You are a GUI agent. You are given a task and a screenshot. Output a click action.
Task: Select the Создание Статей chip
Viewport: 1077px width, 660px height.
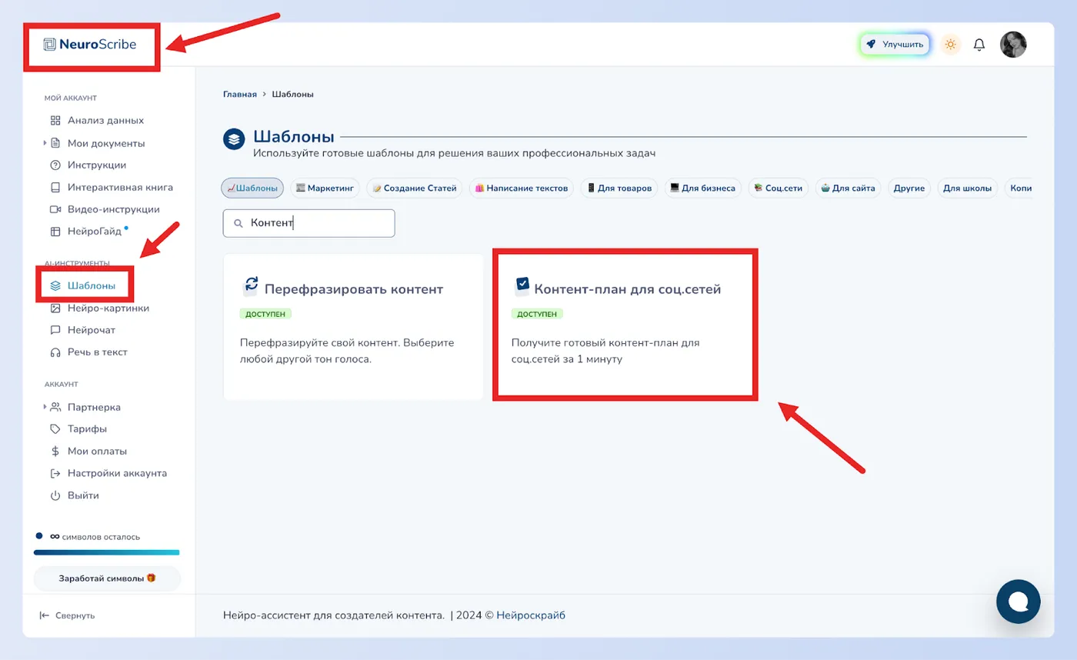coord(415,188)
